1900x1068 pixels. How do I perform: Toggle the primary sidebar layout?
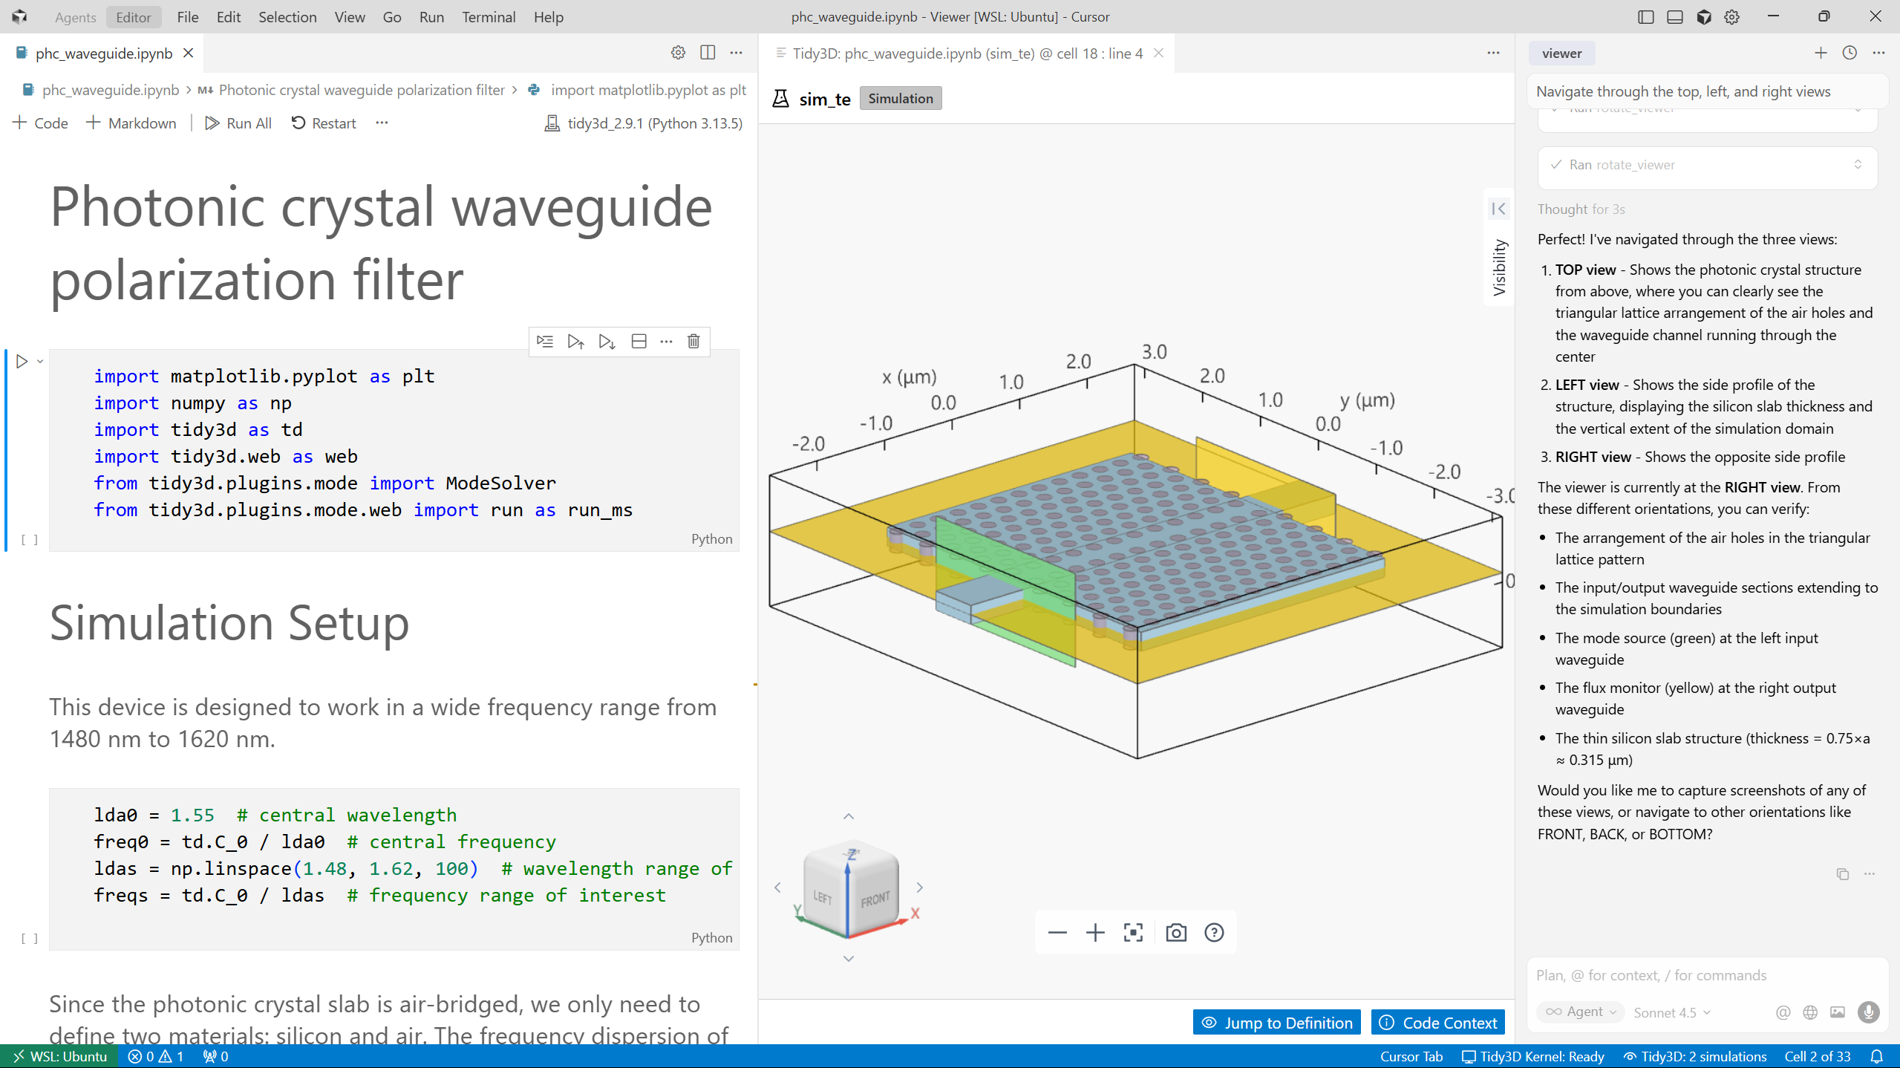click(x=1645, y=17)
